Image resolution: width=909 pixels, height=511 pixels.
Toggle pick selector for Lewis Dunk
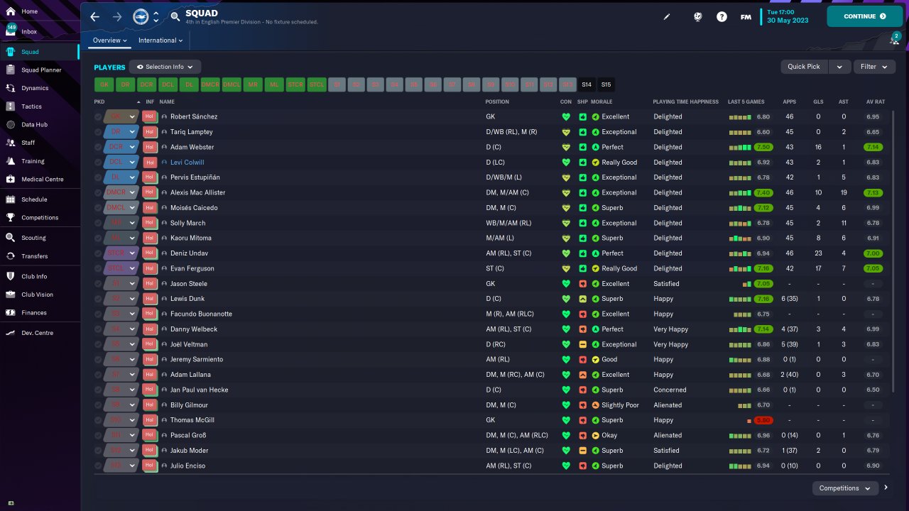98,299
